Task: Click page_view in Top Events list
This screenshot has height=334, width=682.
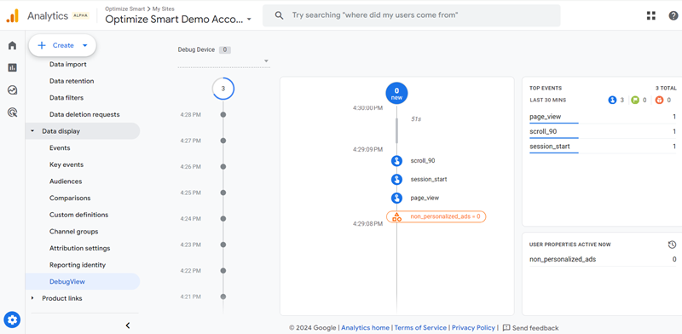Action: 545,117
